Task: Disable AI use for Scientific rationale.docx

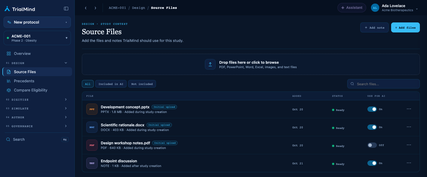Action: [x=372, y=127]
